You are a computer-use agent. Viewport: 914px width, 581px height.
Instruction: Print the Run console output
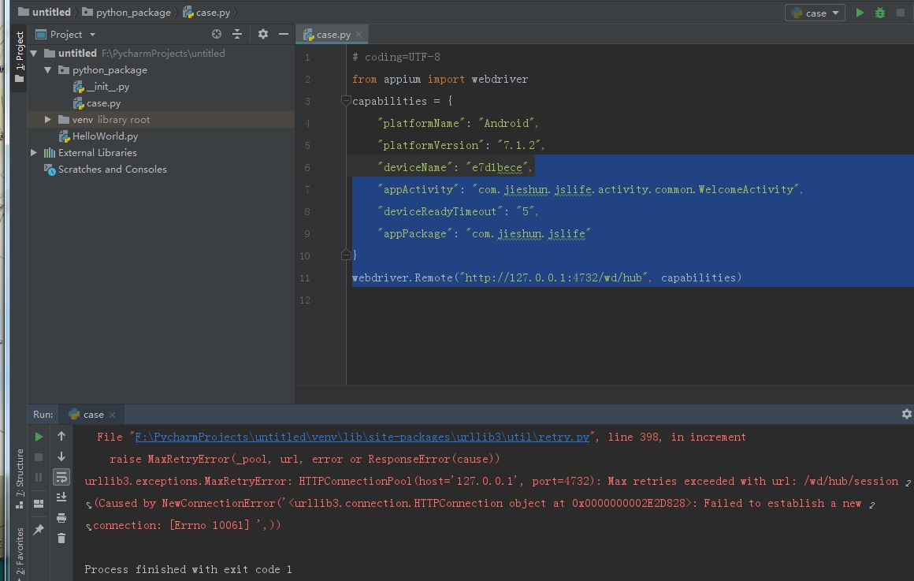61,517
